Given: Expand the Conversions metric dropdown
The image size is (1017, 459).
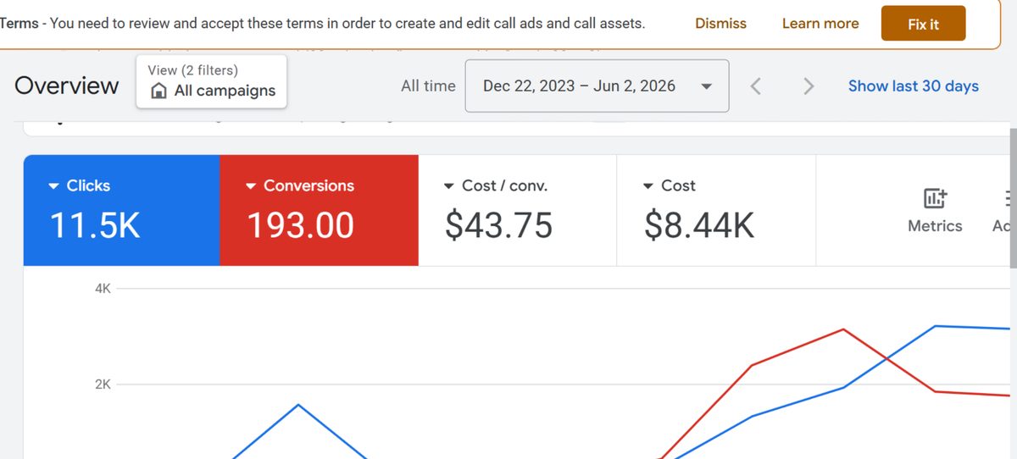Looking at the screenshot, I should tap(251, 185).
